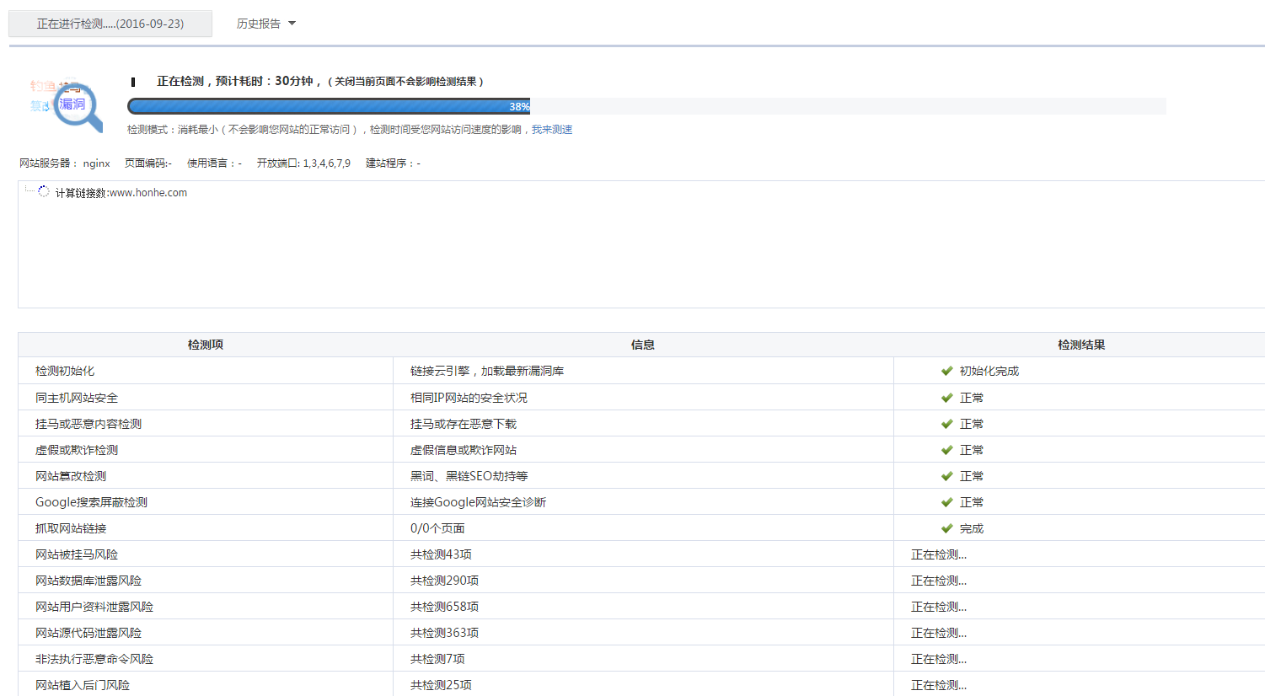Click the 信息 column header
Screen dimensions: 1265x696
tap(643, 345)
